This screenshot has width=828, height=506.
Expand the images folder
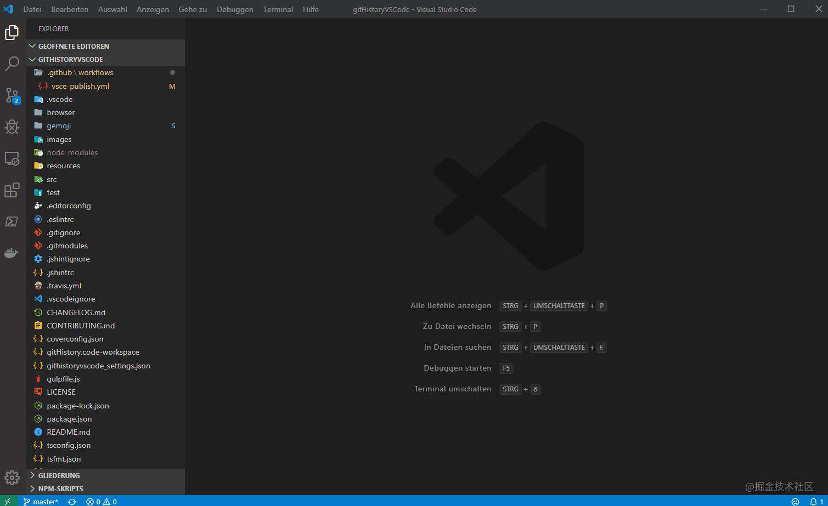[x=105, y=139]
